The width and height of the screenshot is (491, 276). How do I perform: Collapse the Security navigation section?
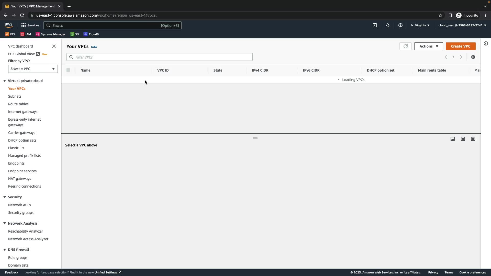coord(5,197)
